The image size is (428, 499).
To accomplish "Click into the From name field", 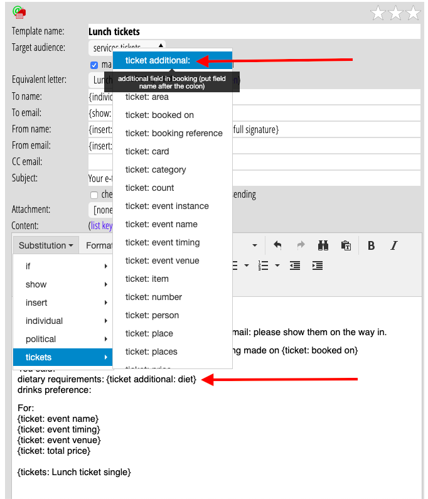I will (254, 129).
